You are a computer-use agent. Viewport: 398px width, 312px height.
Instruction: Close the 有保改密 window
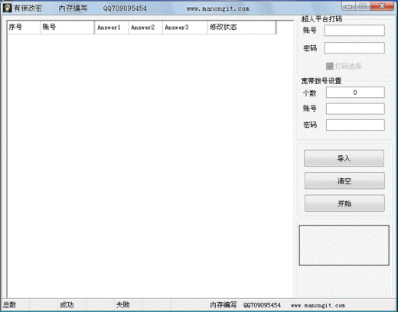(x=382, y=6)
